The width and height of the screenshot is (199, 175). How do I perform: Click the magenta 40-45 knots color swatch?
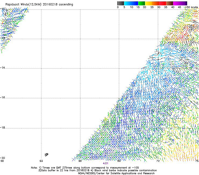176,3
